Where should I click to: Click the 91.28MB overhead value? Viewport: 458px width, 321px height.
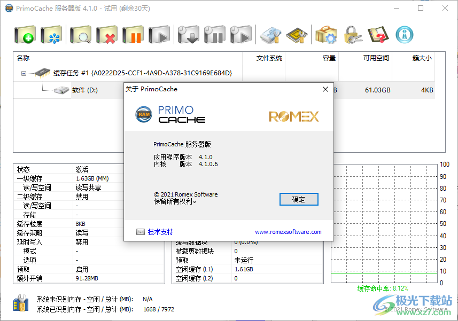87,278
